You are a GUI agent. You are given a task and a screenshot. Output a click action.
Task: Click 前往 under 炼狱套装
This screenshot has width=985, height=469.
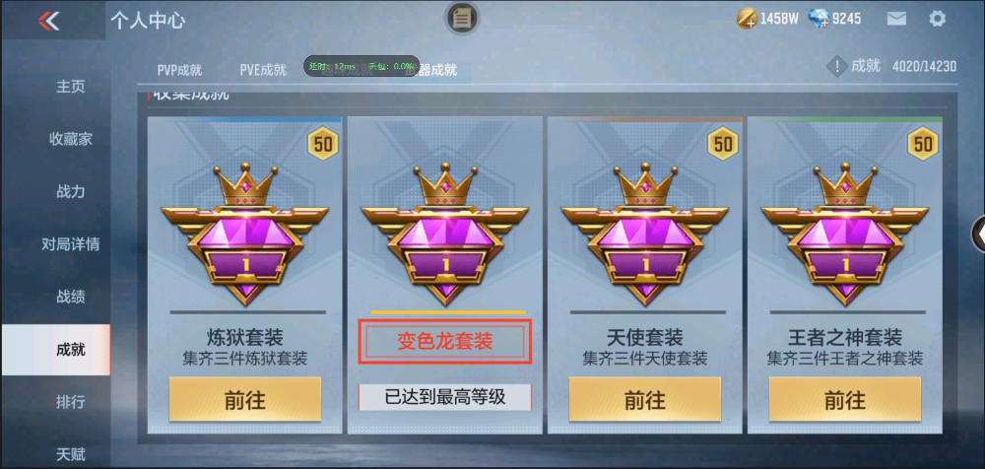245,399
